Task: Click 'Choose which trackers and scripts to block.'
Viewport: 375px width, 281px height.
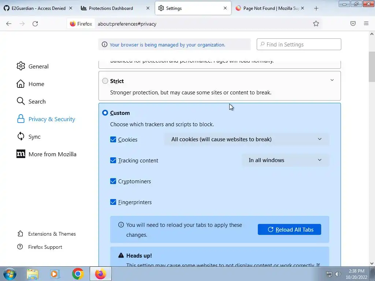Action: point(162,124)
